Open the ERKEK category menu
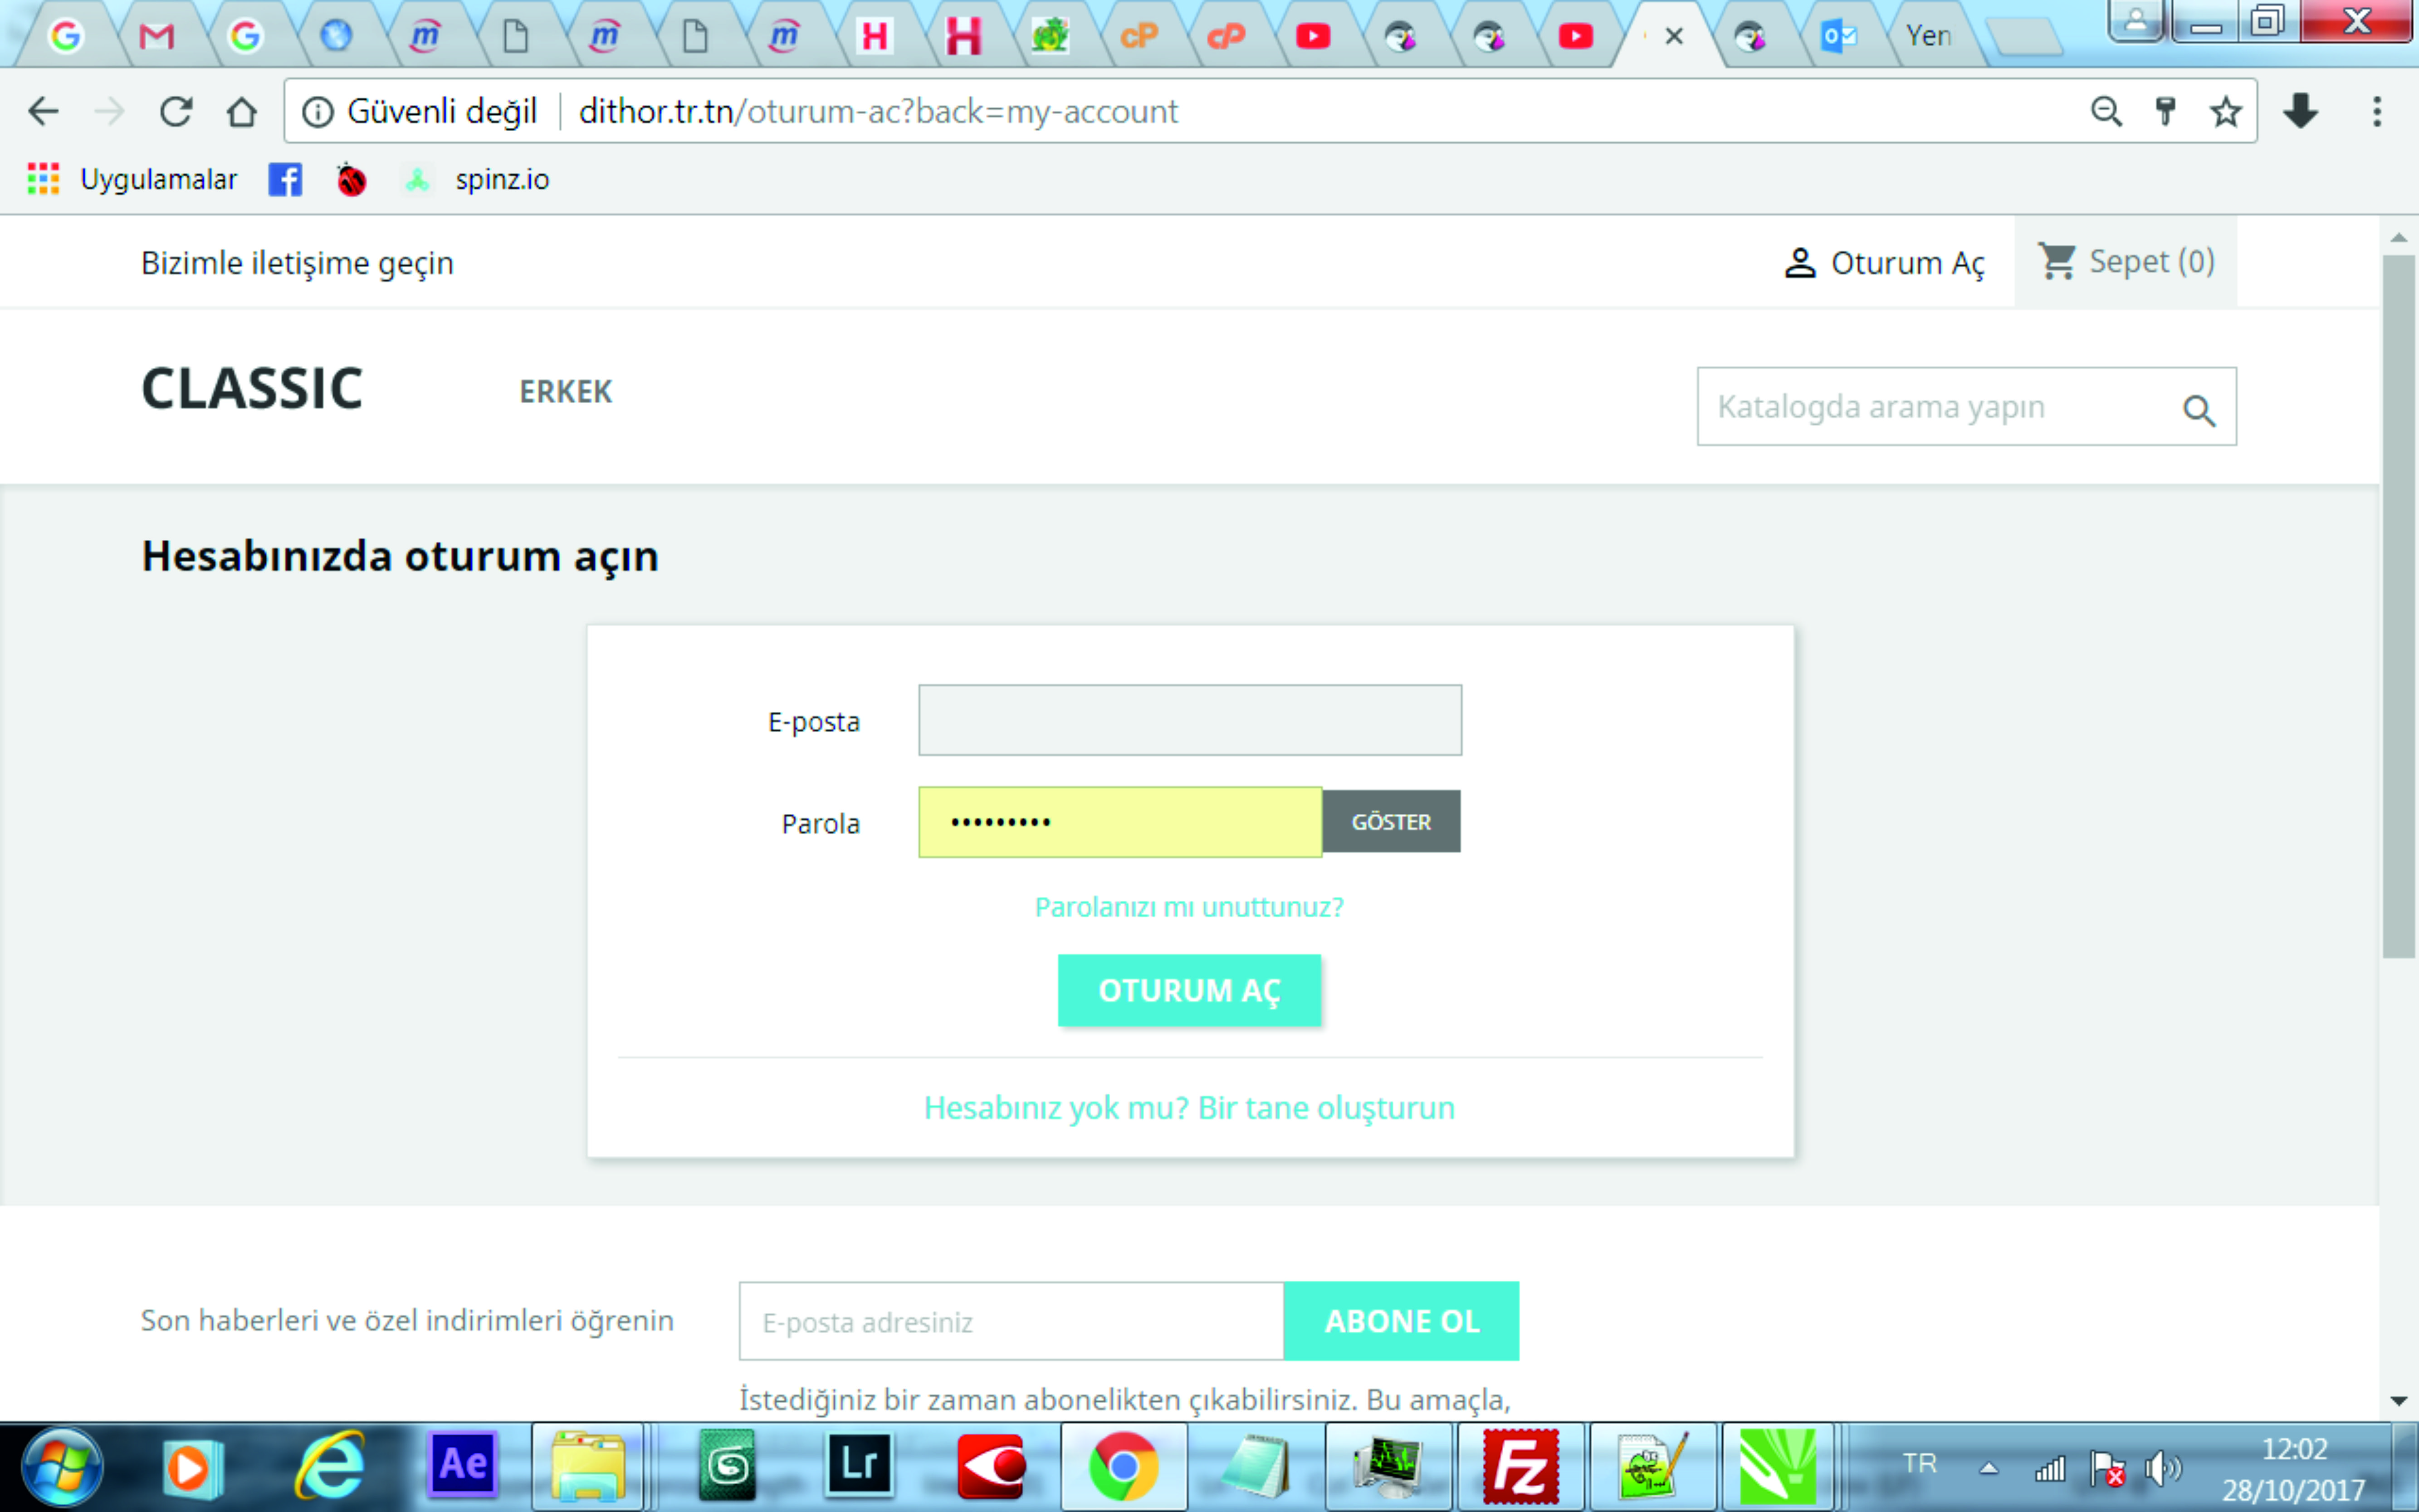Screen dimensions: 2419x1512 (565, 391)
